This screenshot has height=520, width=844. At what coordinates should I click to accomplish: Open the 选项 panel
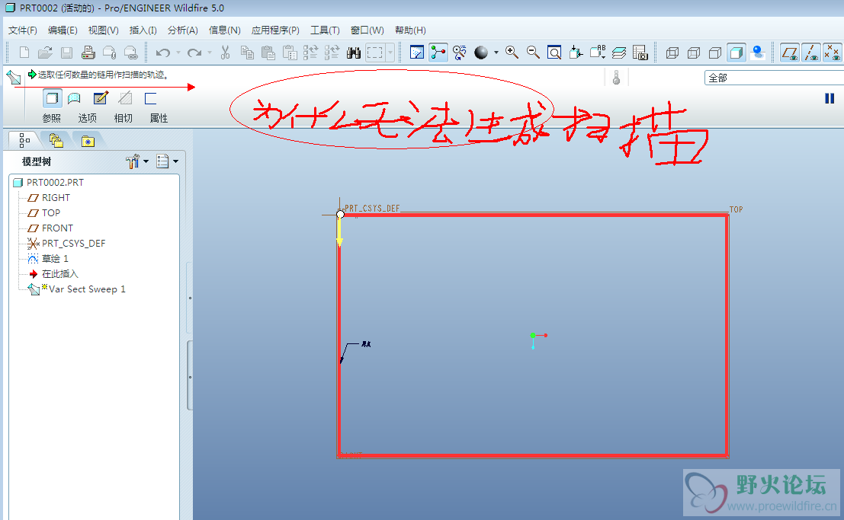(x=87, y=118)
